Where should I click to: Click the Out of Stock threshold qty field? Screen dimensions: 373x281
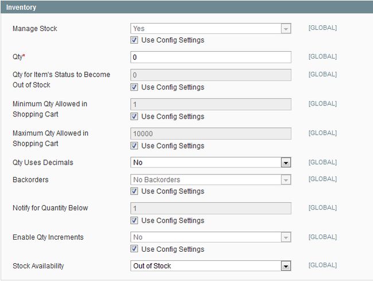pos(211,75)
